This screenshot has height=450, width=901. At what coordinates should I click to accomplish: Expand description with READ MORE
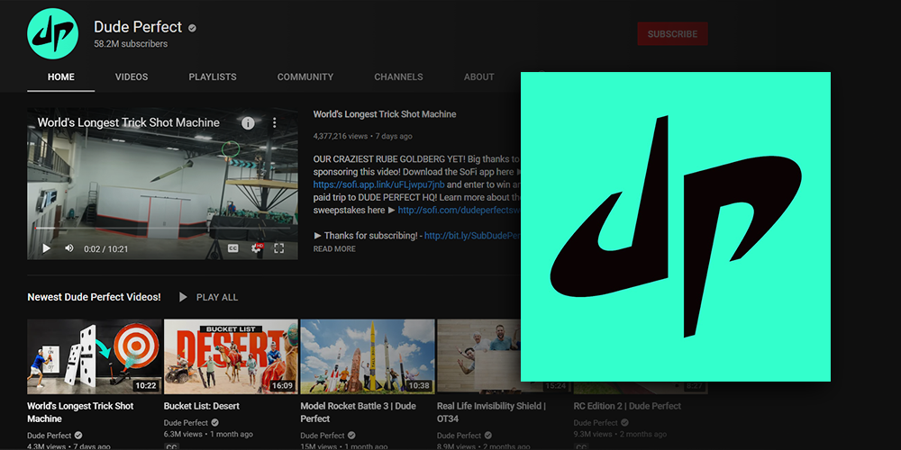(334, 248)
